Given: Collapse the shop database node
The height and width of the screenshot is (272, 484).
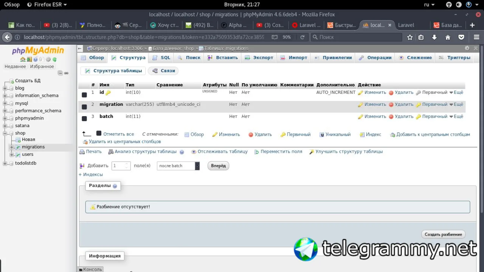Looking at the screenshot, I should click(x=5, y=133).
